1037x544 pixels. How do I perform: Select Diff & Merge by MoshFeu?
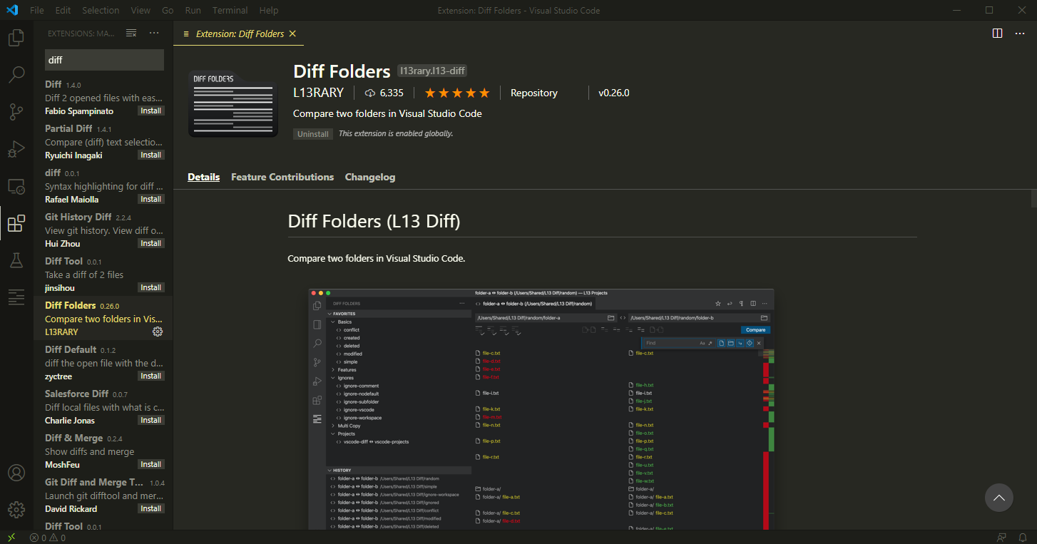click(x=103, y=451)
